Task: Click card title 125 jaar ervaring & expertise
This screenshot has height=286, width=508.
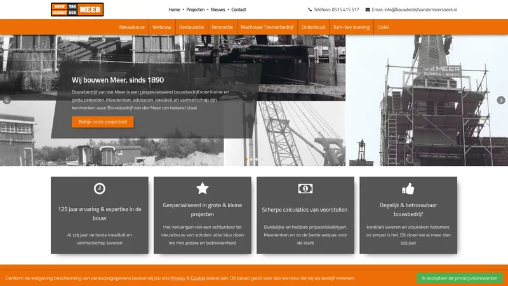Action: 100,214
